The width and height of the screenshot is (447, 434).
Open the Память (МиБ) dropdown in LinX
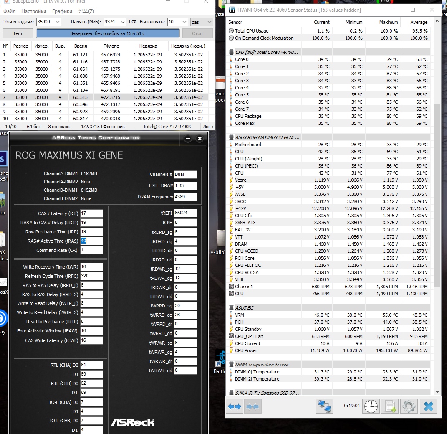point(123,22)
